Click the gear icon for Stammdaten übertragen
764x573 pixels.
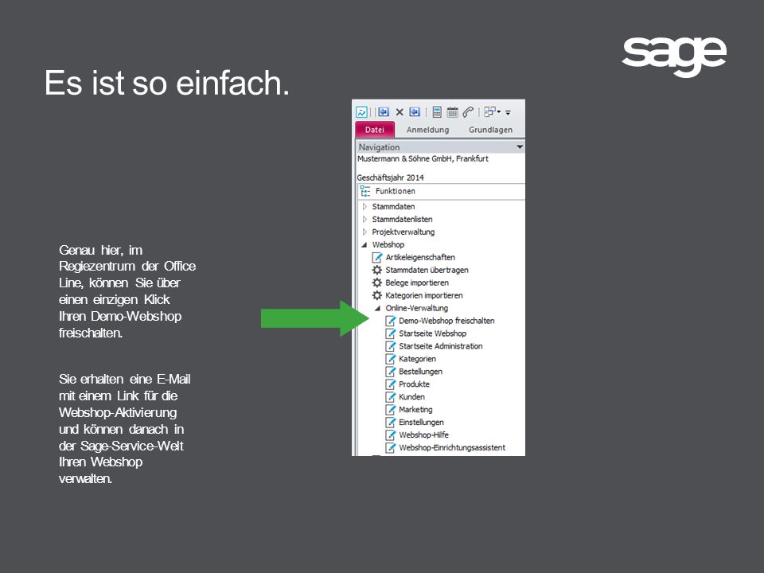(x=377, y=270)
